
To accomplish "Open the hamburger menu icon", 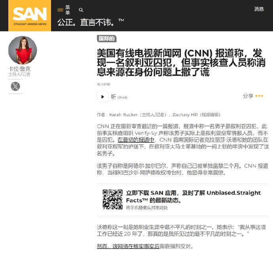I will click(x=60, y=10).
